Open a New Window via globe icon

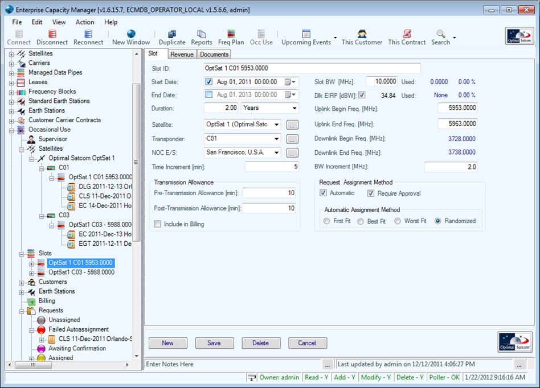click(x=131, y=34)
